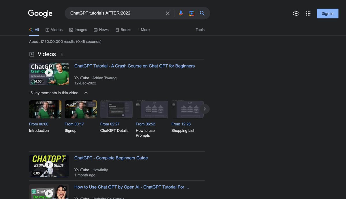Viewport: 346px width, 199px height.
Task: Click the Sign in button
Action: pyautogui.click(x=328, y=14)
